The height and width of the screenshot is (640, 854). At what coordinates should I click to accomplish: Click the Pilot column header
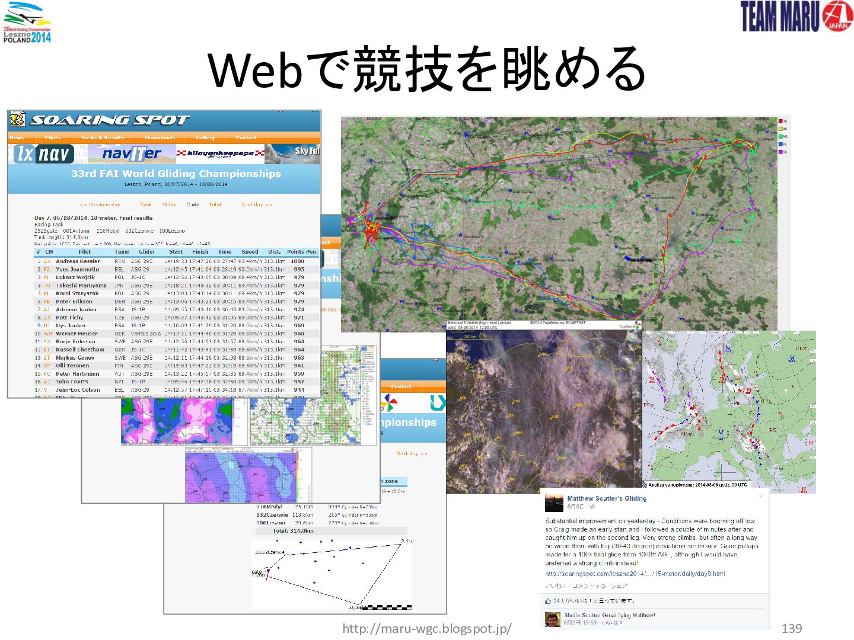(x=84, y=252)
